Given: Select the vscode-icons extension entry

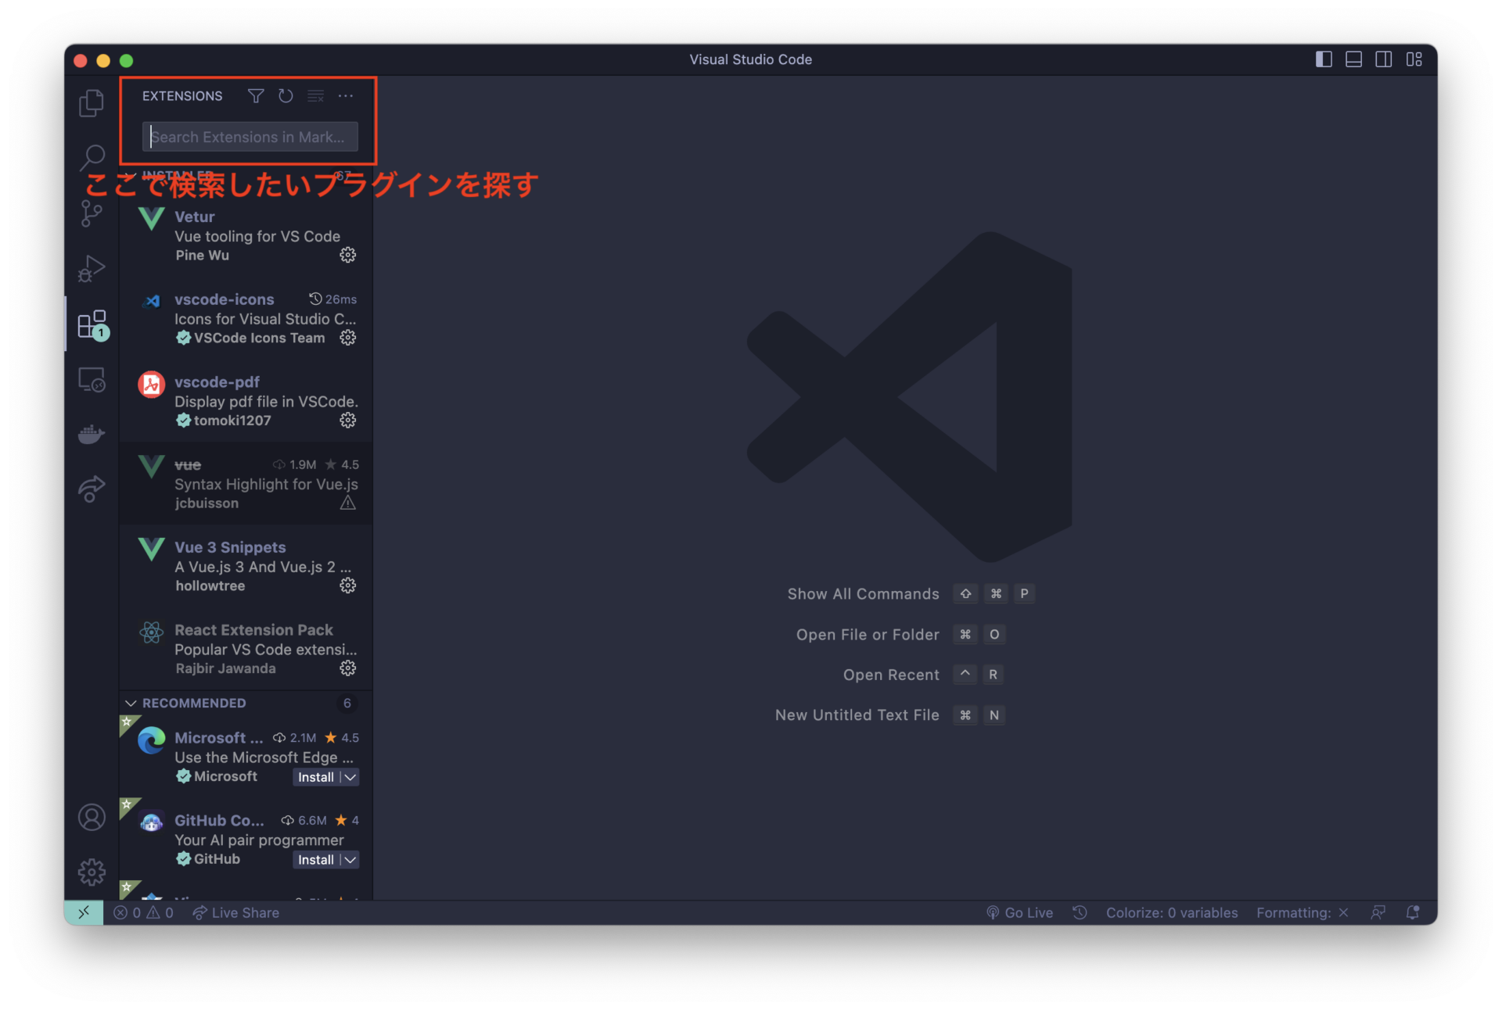Looking at the screenshot, I should coord(246,318).
